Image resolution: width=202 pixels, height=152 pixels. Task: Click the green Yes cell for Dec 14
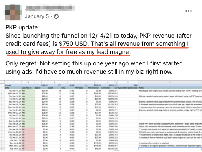pos(28,91)
